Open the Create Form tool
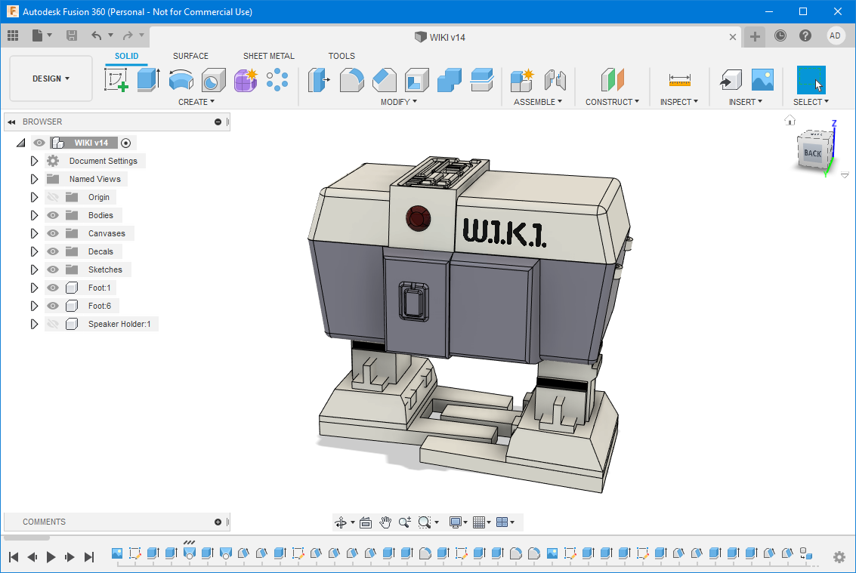 pos(245,80)
